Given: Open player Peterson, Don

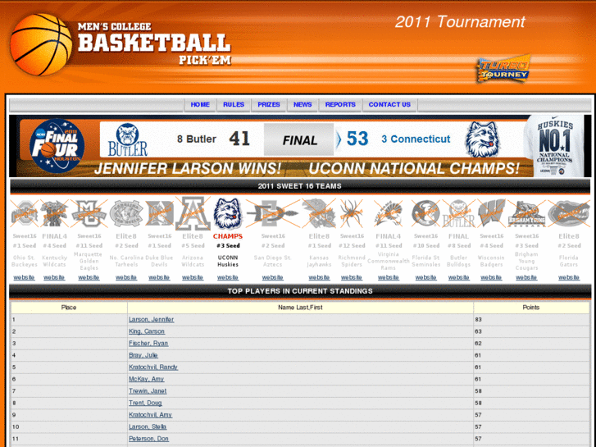Looking at the screenshot, I should pos(148,439).
